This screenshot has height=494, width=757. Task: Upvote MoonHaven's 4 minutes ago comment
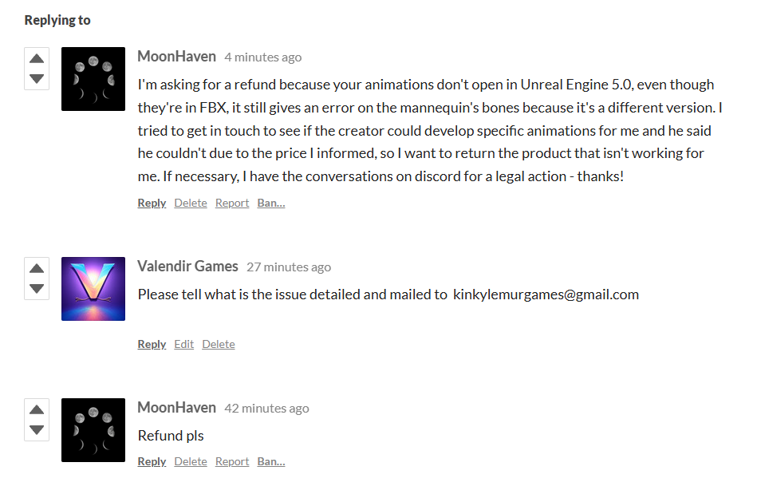click(x=37, y=58)
